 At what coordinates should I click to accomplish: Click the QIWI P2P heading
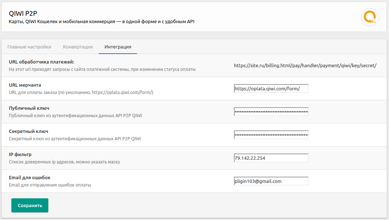[23, 13]
